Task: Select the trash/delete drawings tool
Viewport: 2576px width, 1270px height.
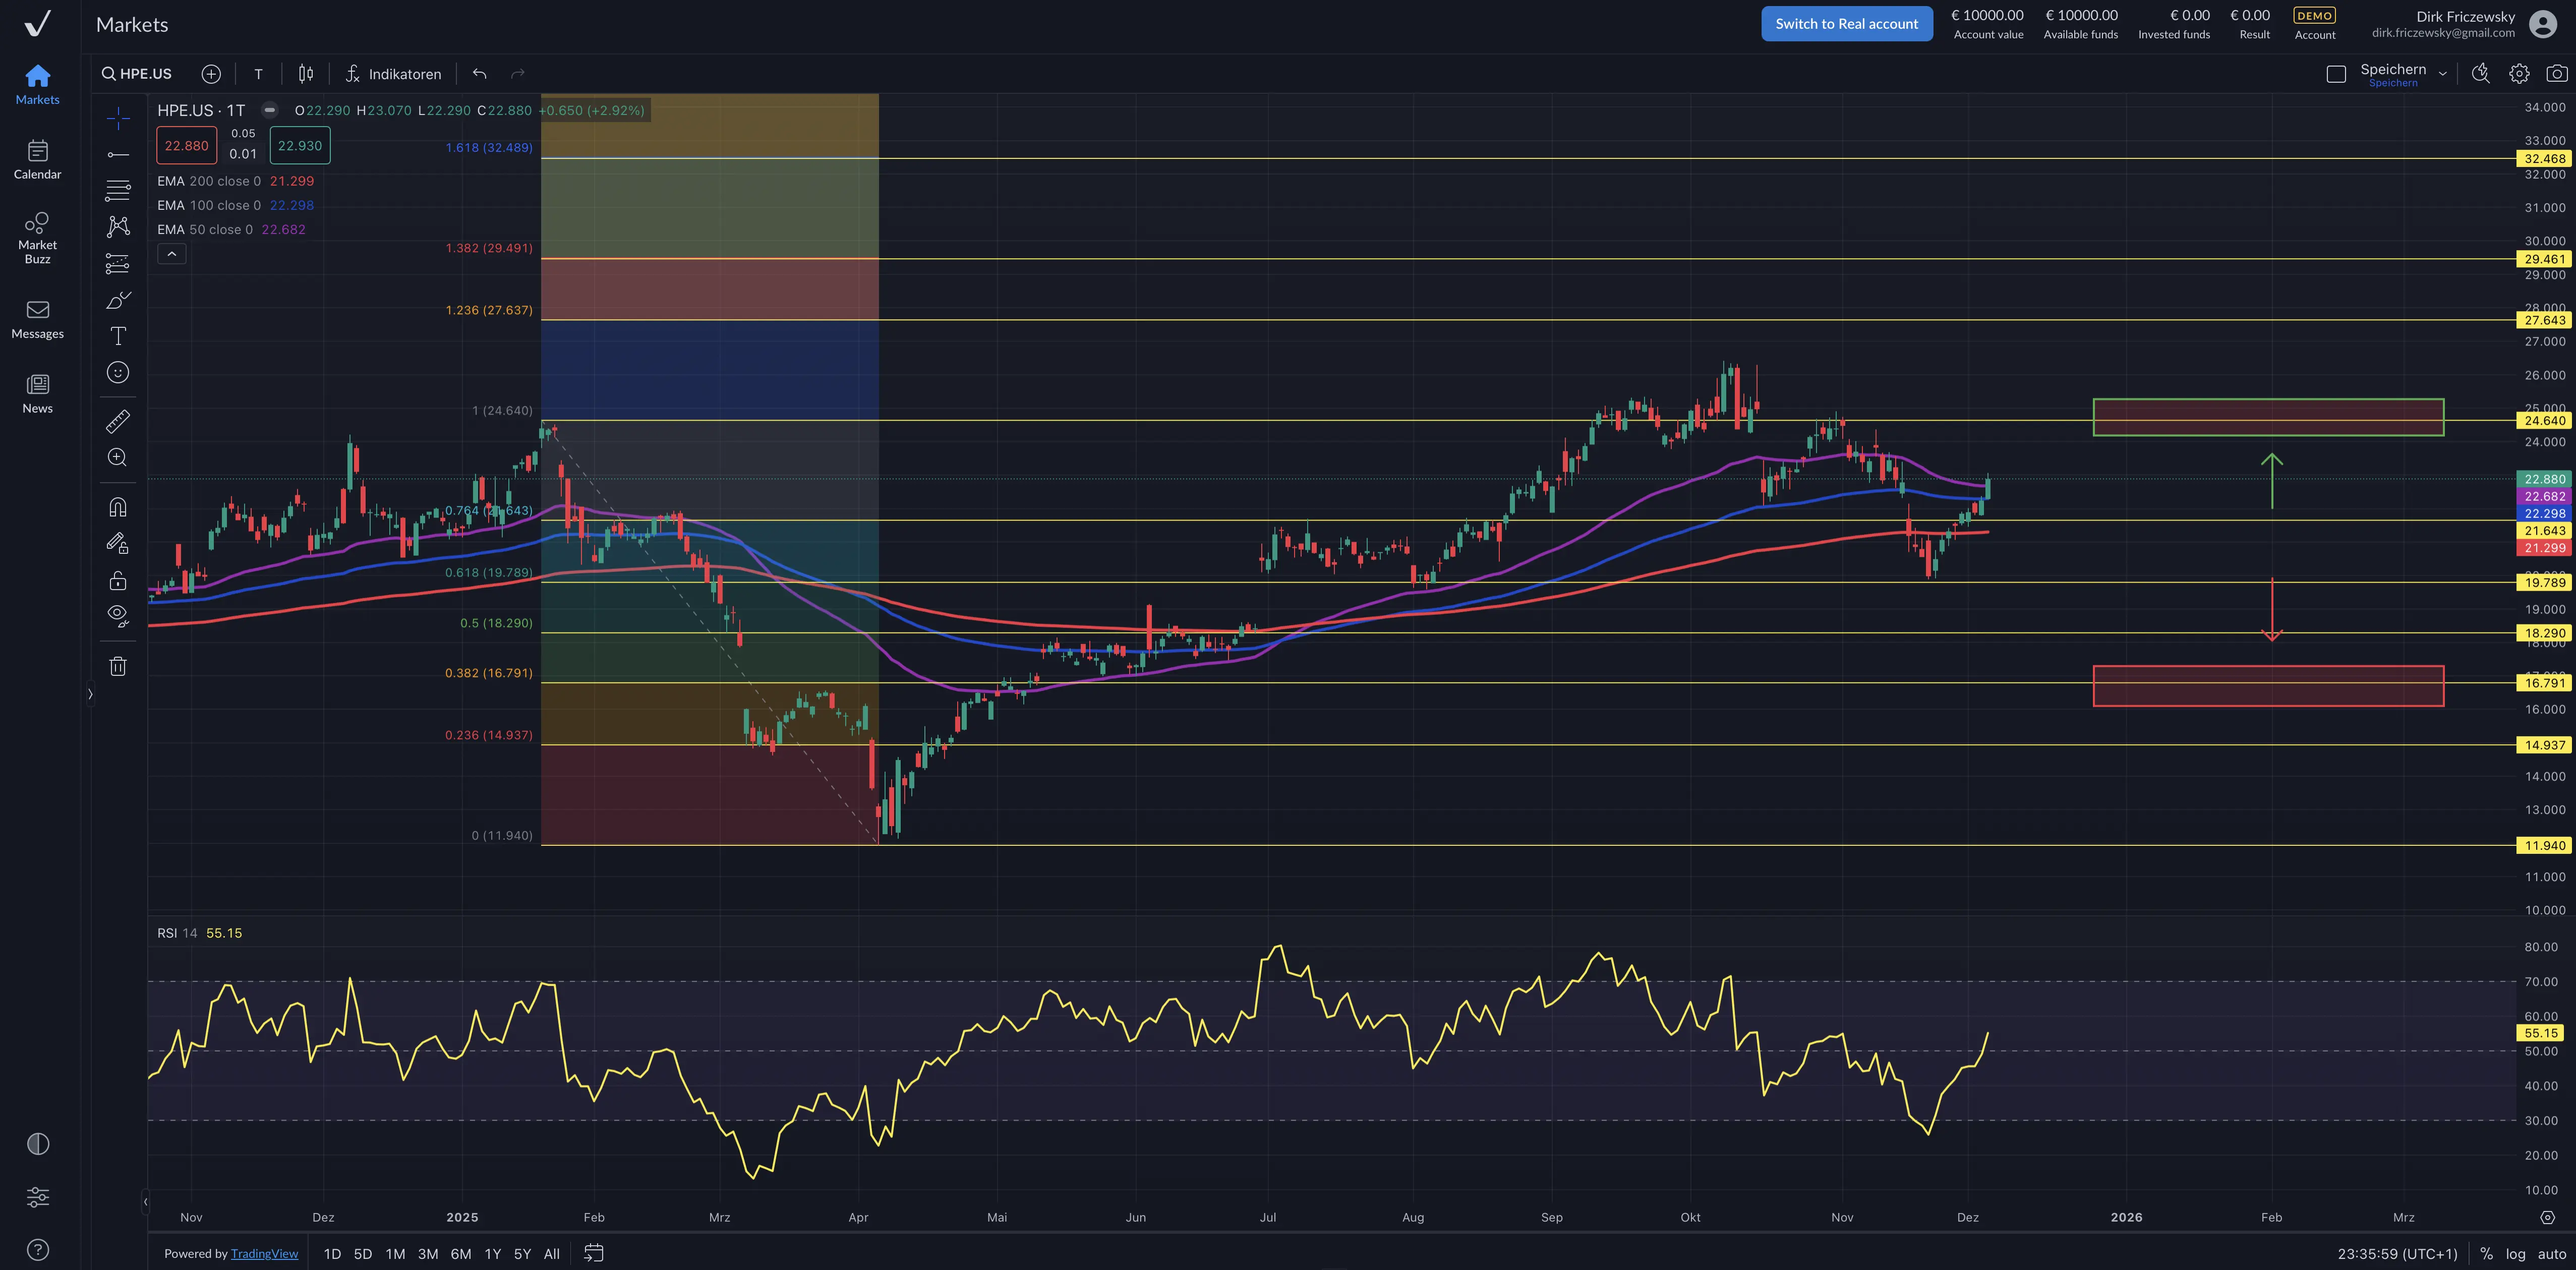Action: [118, 666]
